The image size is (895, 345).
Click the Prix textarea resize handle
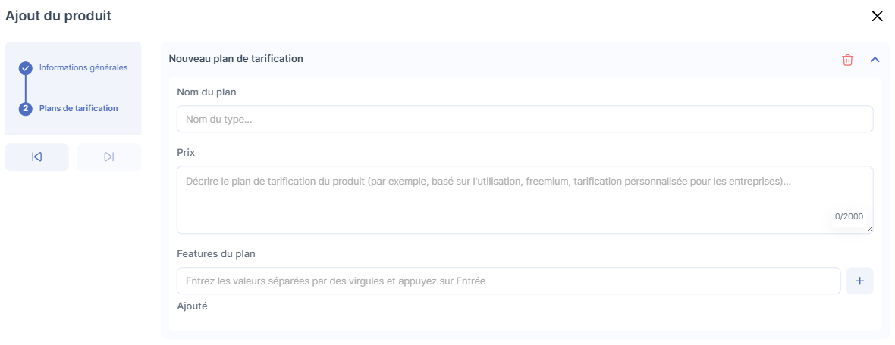tap(869, 229)
